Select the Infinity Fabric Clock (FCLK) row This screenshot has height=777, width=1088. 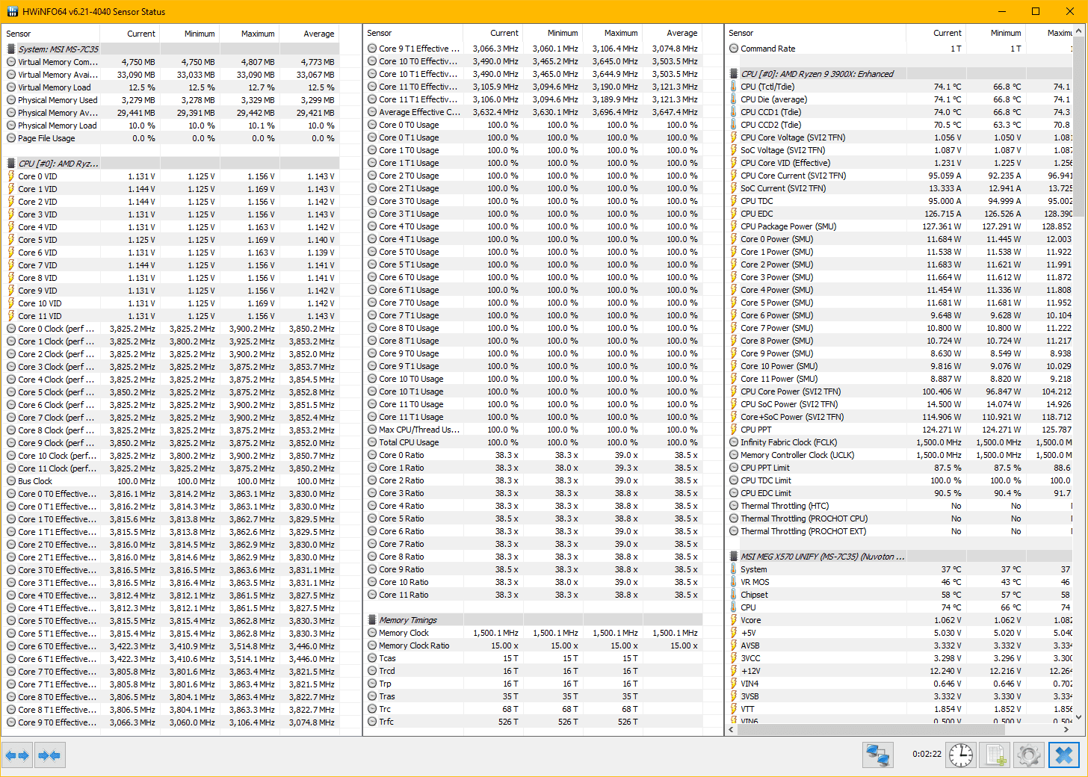900,442
